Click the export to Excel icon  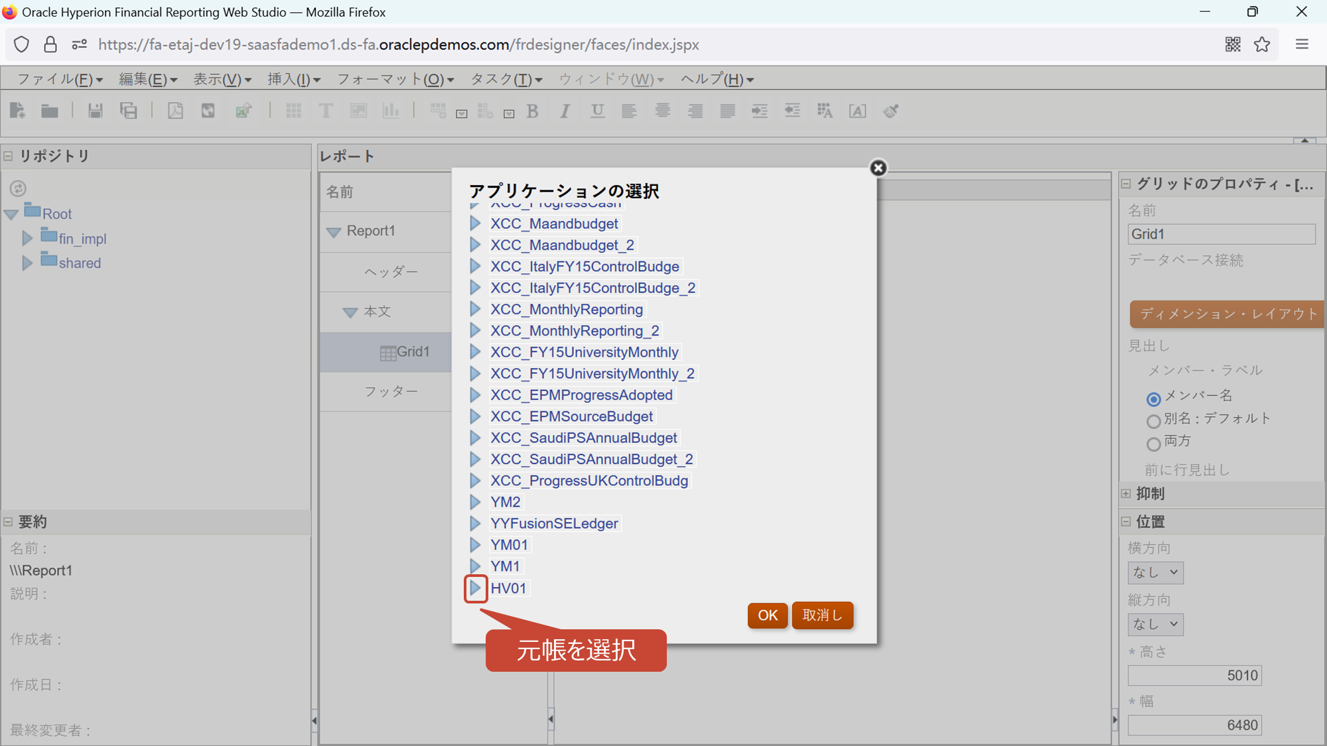coord(244,111)
